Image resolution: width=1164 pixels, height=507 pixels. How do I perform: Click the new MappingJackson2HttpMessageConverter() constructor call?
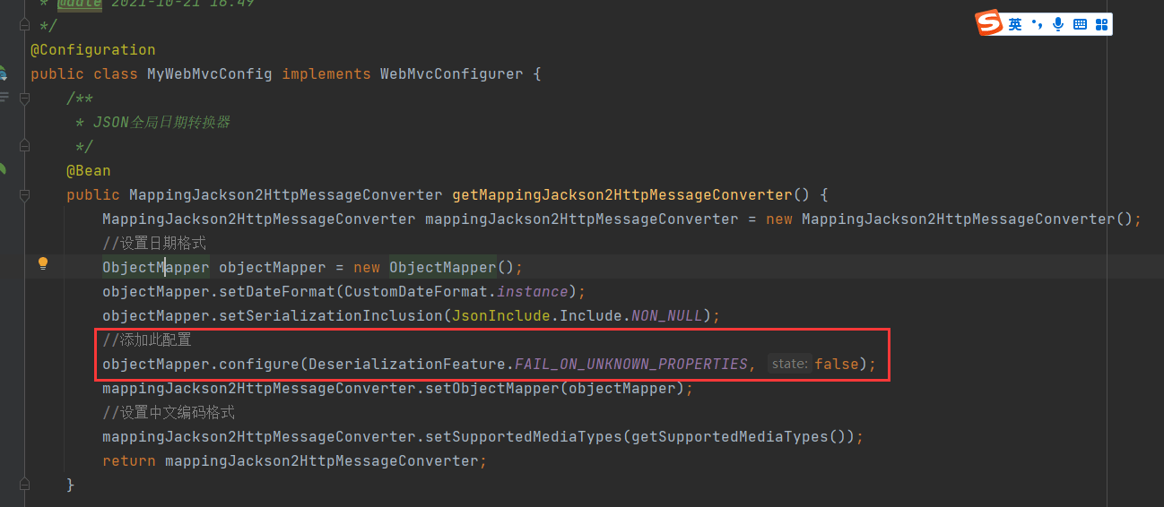(x=950, y=219)
